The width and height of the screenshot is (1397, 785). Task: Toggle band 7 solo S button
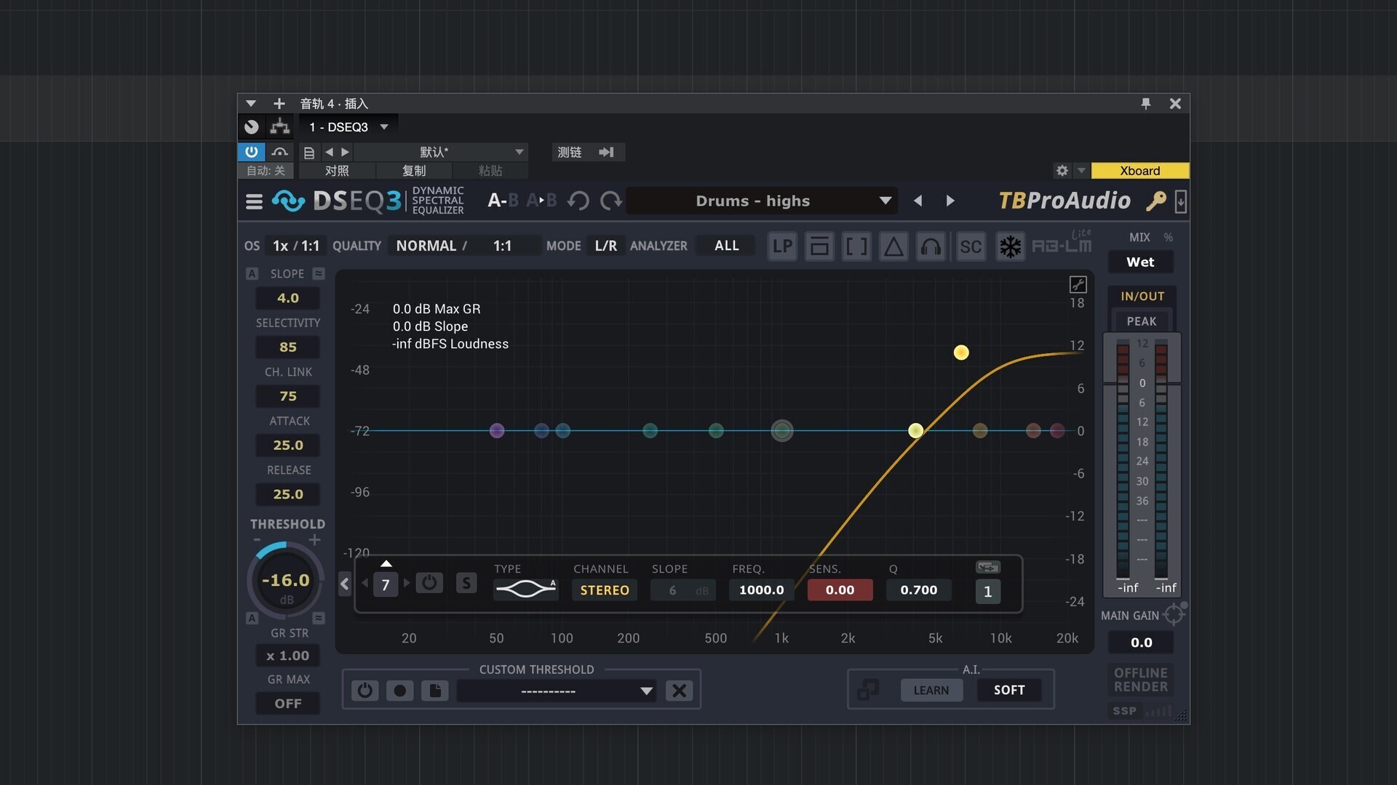tap(466, 582)
